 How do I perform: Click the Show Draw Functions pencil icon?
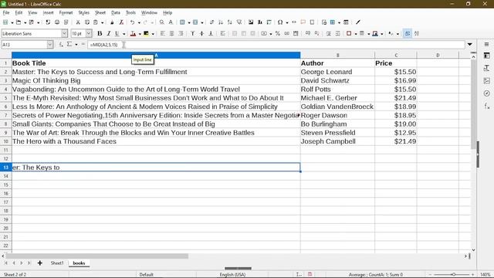click(358, 22)
